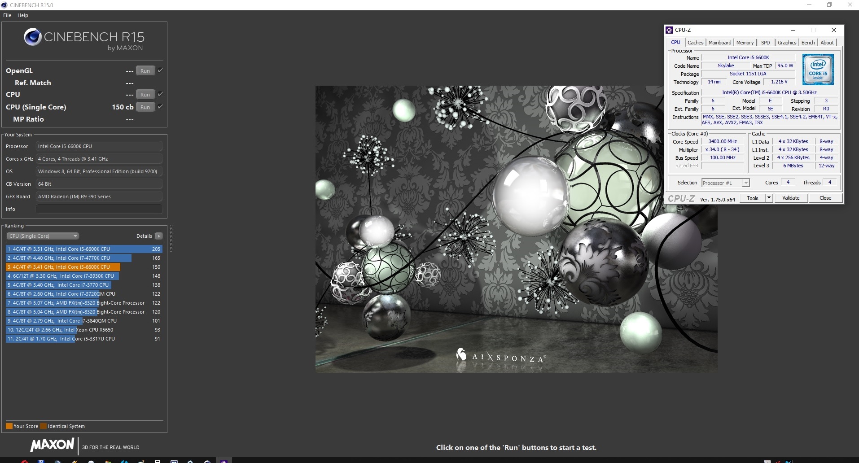Click the CPU-Z Name field Intel Core i5 6600K
This screenshot has width=859, height=463.
tap(748, 57)
